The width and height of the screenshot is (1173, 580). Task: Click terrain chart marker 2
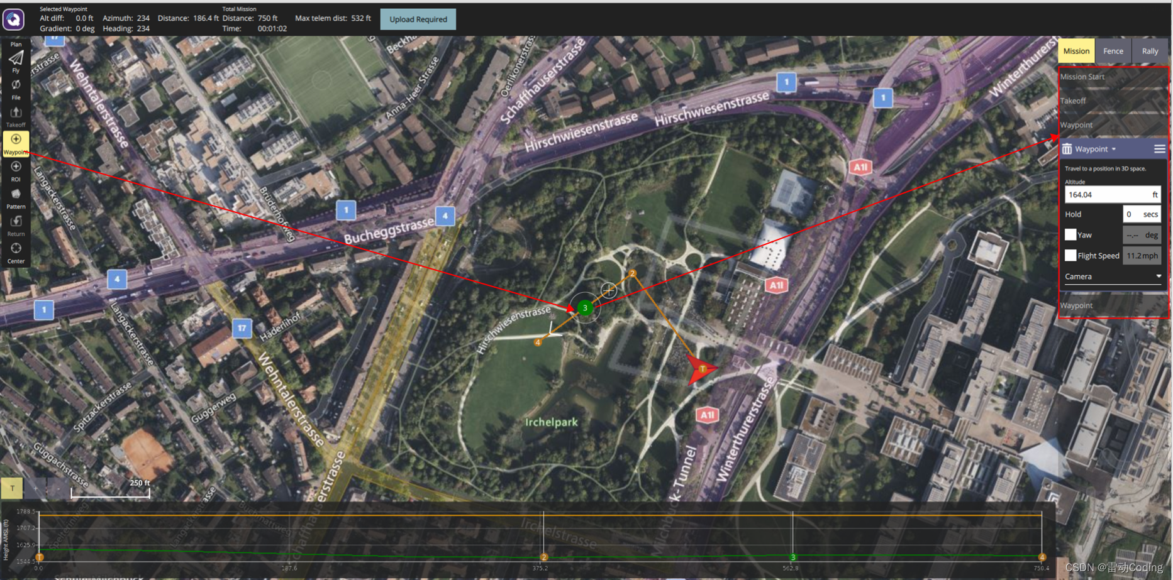coord(544,557)
